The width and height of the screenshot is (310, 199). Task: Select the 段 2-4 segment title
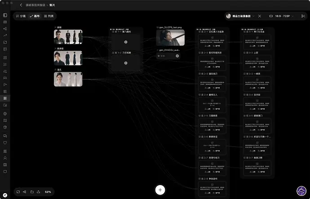tap(208, 95)
